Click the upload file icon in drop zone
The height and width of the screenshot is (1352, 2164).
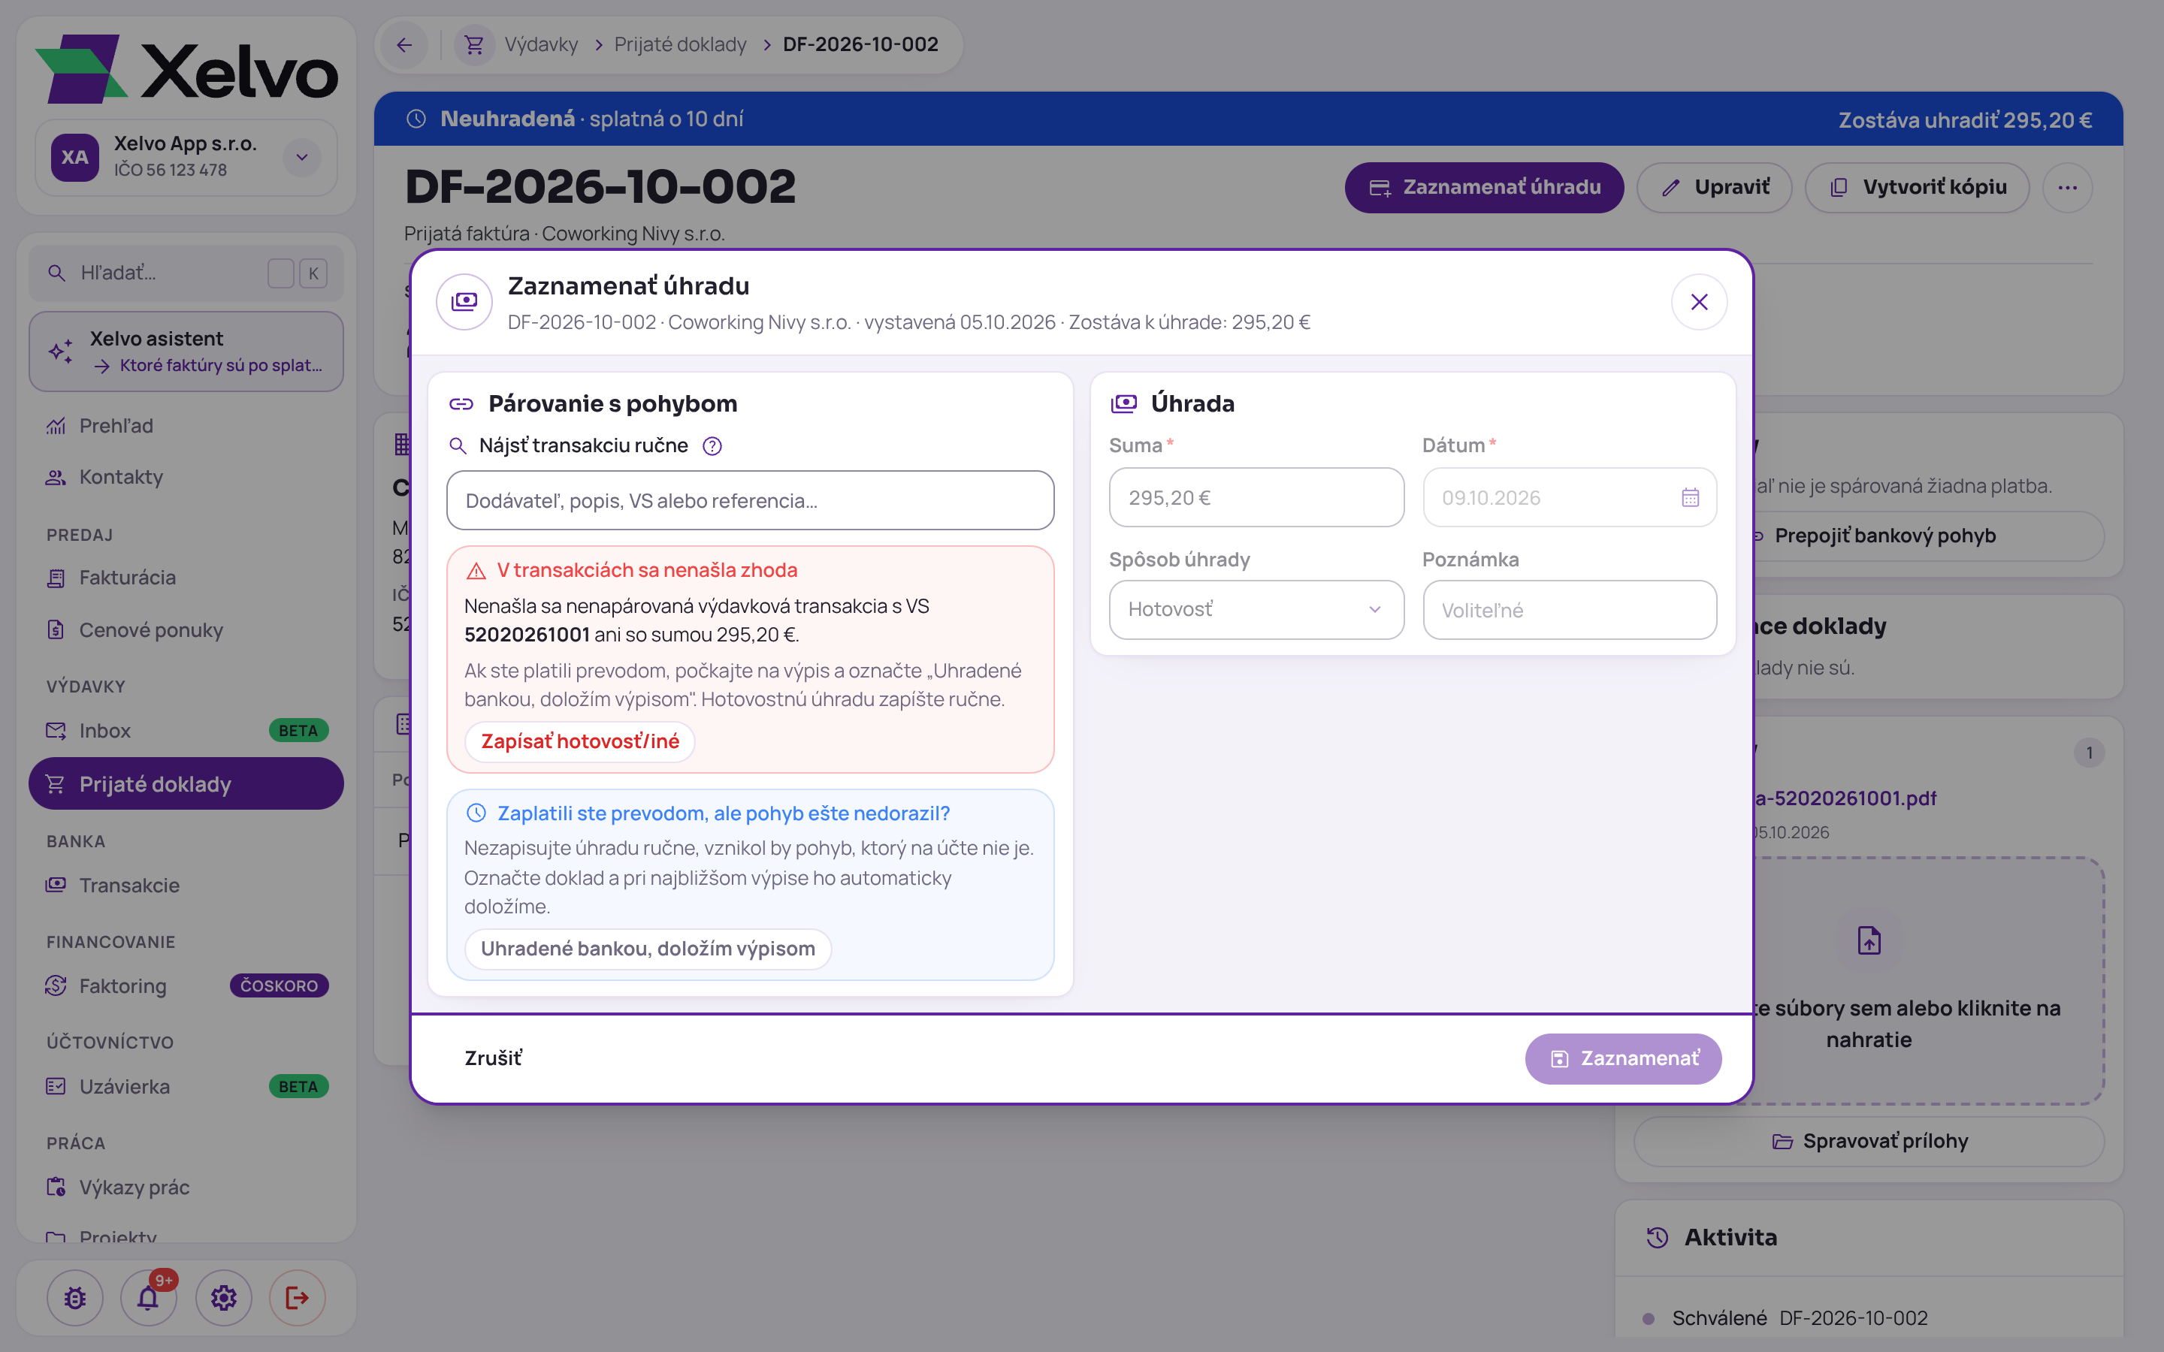(1869, 940)
